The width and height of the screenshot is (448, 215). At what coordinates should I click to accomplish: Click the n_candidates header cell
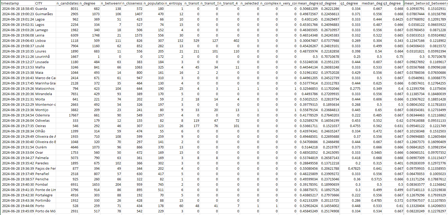coord(68,3)
